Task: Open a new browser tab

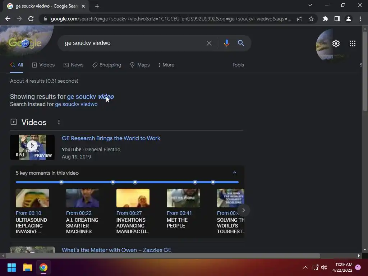Action: point(97,6)
